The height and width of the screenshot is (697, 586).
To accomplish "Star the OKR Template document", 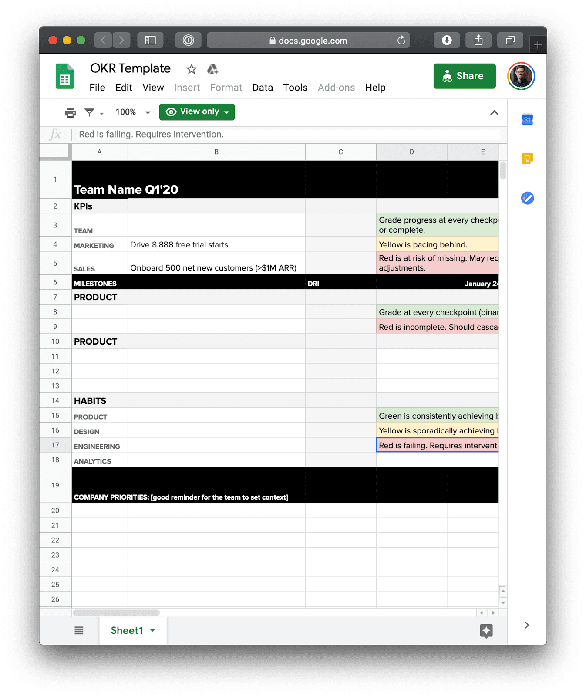I will coord(191,69).
